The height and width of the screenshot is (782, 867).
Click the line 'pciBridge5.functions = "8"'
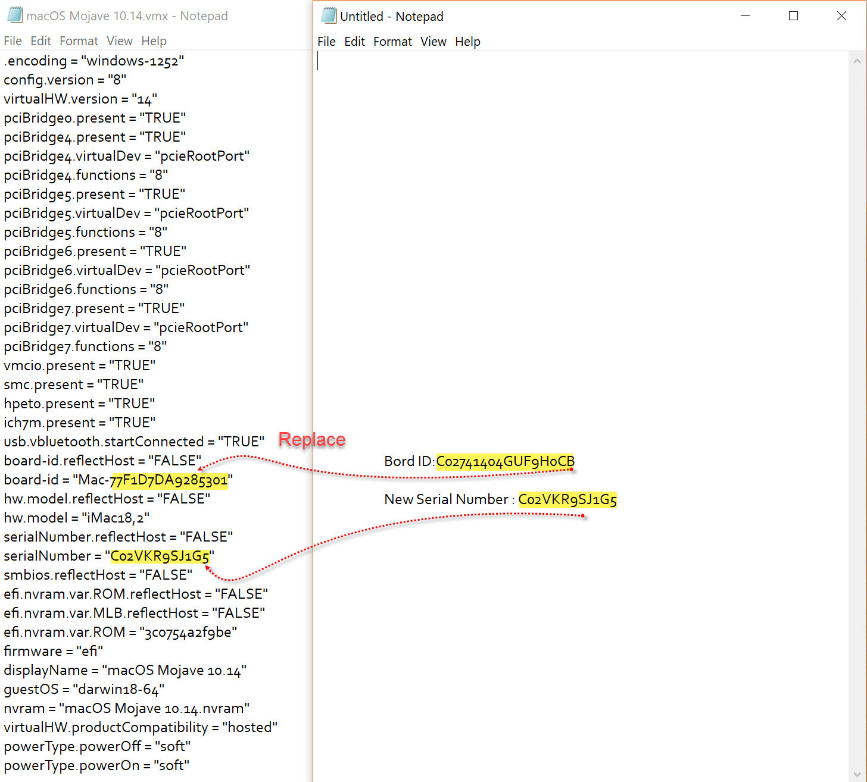(85, 232)
